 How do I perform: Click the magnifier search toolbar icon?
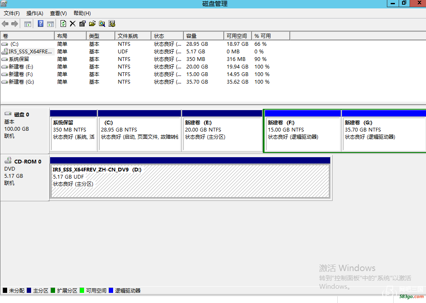(x=102, y=24)
